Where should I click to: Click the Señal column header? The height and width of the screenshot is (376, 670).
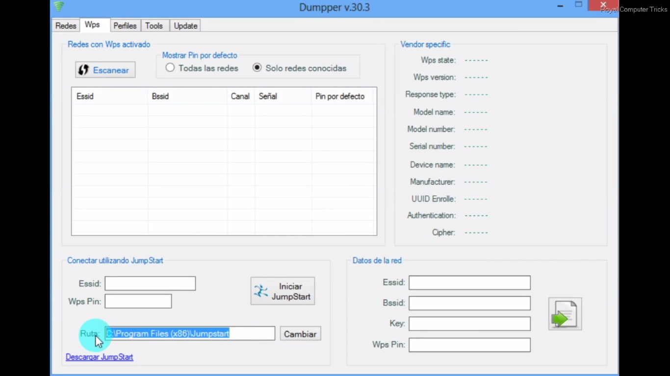click(x=267, y=96)
